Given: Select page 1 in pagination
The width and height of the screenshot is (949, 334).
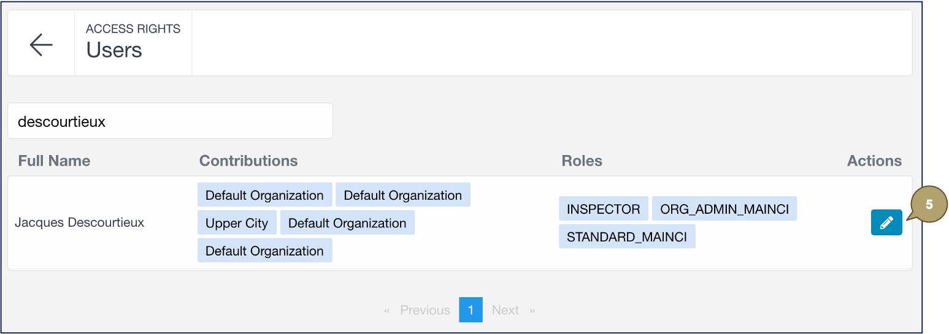Looking at the screenshot, I should [x=471, y=310].
